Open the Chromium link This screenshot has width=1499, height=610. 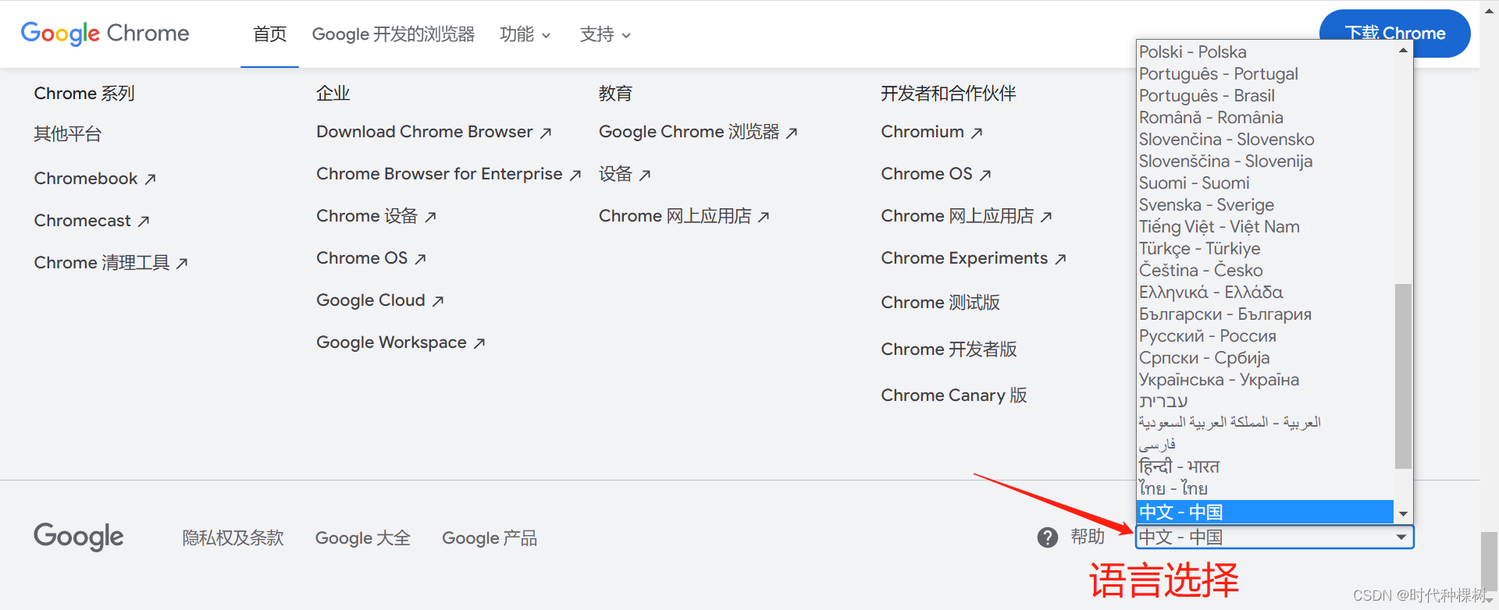click(x=932, y=132)
